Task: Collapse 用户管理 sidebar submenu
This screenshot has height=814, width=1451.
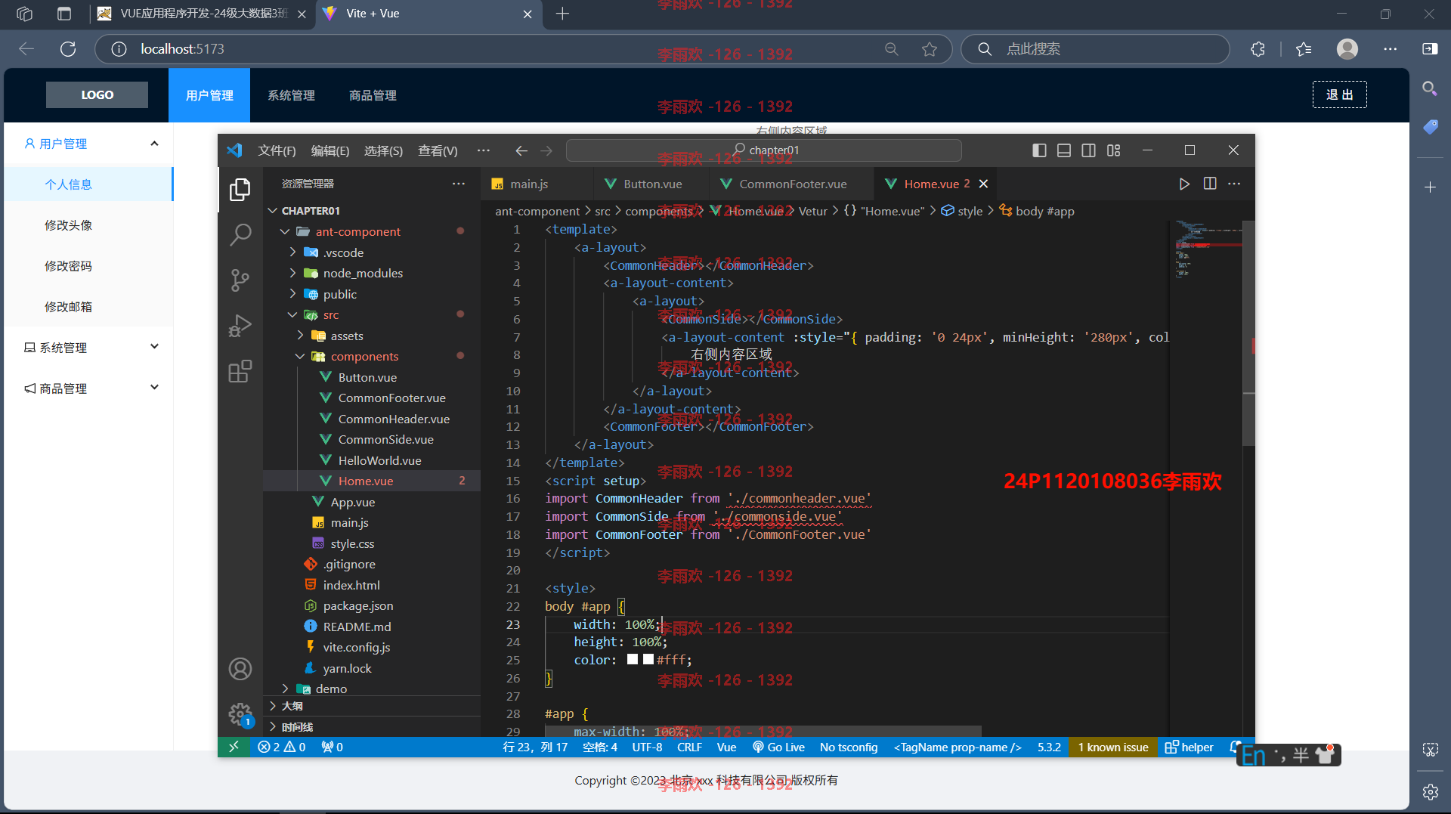Action: coord(154,144)
